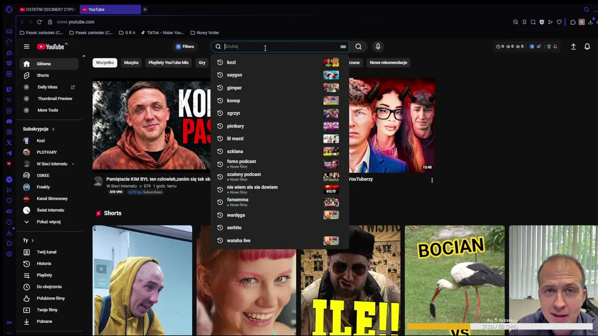Open the G R A bookmarks folder
598x336 pixels.
(x=127, y=33)
